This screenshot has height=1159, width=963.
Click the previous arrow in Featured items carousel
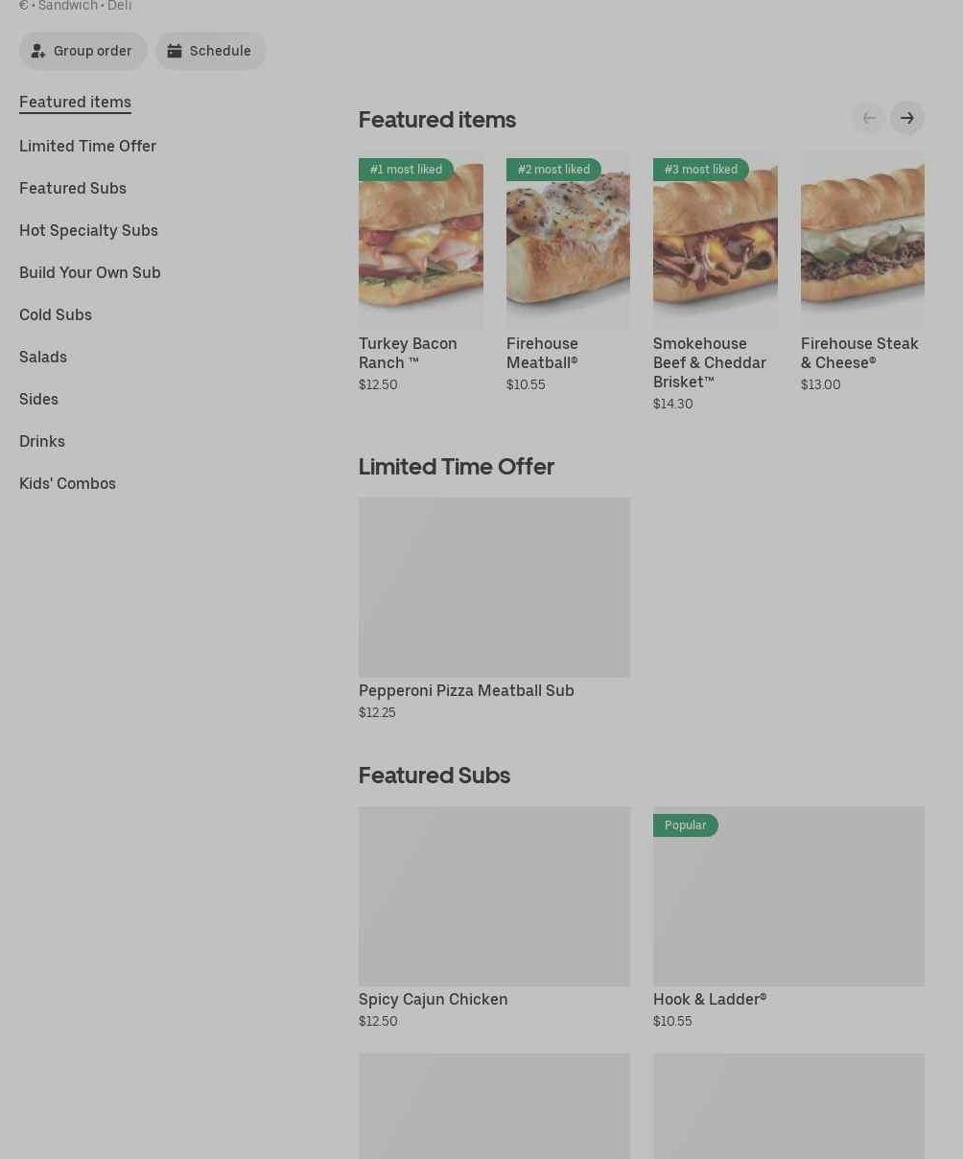click(868, 118)
